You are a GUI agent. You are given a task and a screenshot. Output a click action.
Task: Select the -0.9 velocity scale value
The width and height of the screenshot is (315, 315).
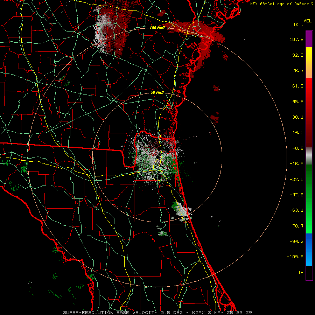[298, 148]
